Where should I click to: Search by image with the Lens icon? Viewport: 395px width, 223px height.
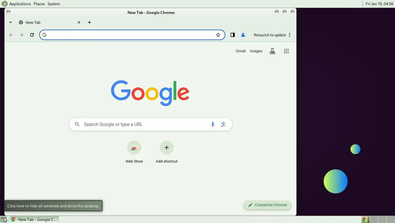(x=223, y=124)
